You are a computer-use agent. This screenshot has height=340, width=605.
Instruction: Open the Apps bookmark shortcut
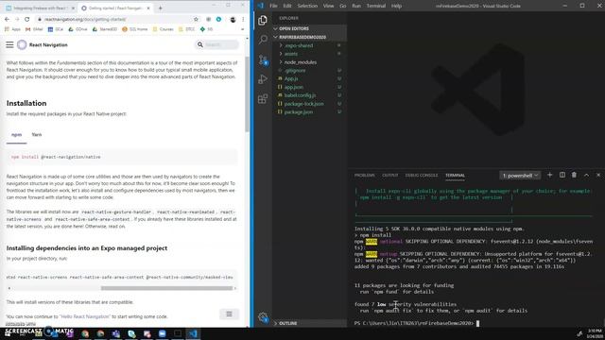12,29
